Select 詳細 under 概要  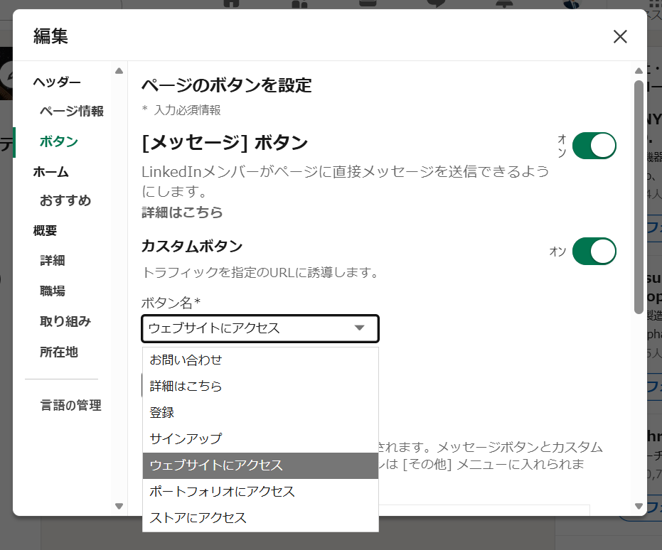[x=52, y=261]
